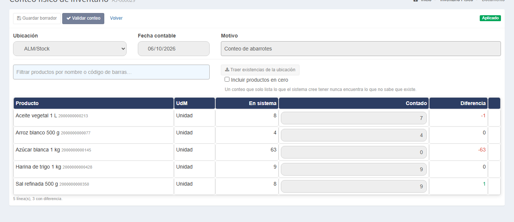Open the Ubicación dropdown showing ALM/Stock
The height and width of the screenshot is (222, 514).
click(70, 49)
